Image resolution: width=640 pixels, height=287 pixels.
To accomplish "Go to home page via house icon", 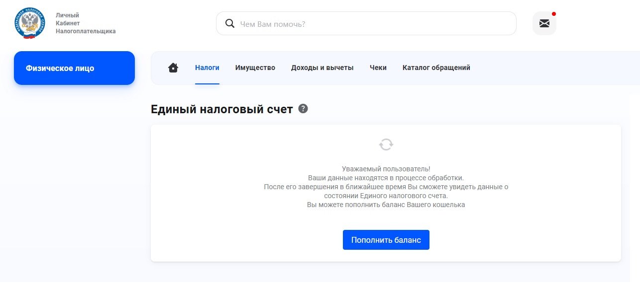I will tap(173, 68).
